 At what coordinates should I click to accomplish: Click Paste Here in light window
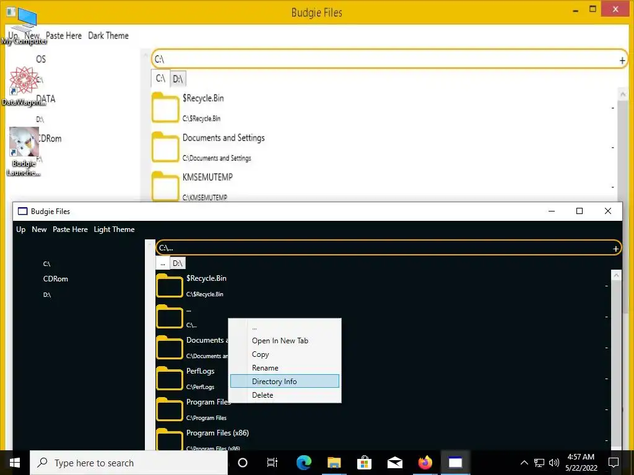click(64, 35)
